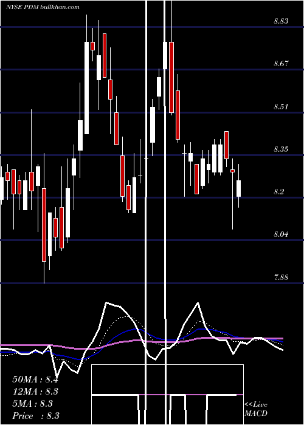Select the 8.2 price axis label
The height and width of the screenshot is (425, 304).
pos(278,192)
